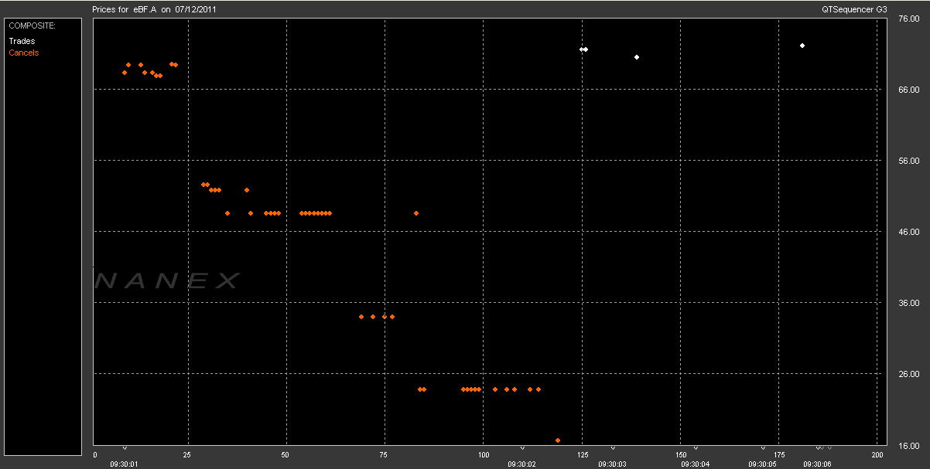Click the 26.00 price axis label
The height and width of the screenshot is (469, 930).
click(908, 374)
